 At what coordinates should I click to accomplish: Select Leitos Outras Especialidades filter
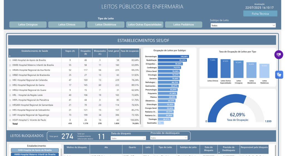coord(145,24)
